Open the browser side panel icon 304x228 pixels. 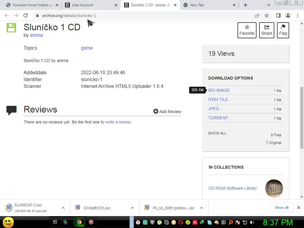[278, 15]
